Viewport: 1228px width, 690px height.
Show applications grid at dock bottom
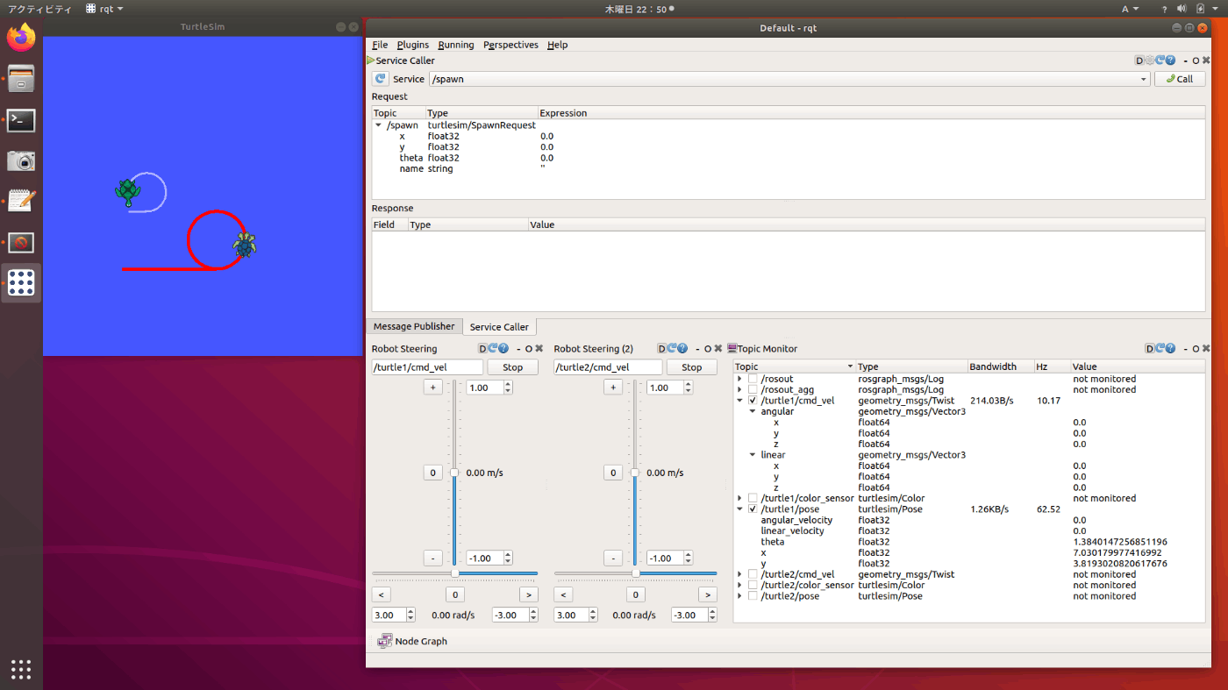pos(21,670)
